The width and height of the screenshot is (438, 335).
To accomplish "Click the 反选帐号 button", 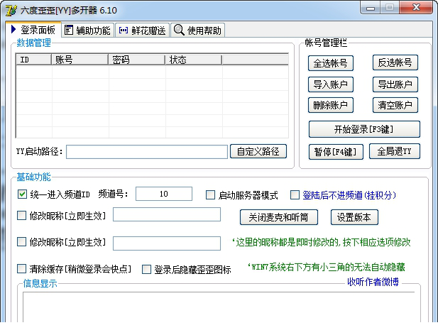I will coord(395,62).
